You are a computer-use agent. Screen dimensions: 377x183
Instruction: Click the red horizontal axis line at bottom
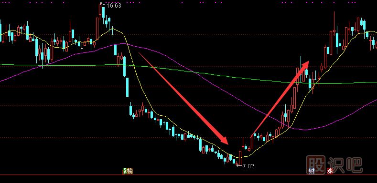pos(188,175)
